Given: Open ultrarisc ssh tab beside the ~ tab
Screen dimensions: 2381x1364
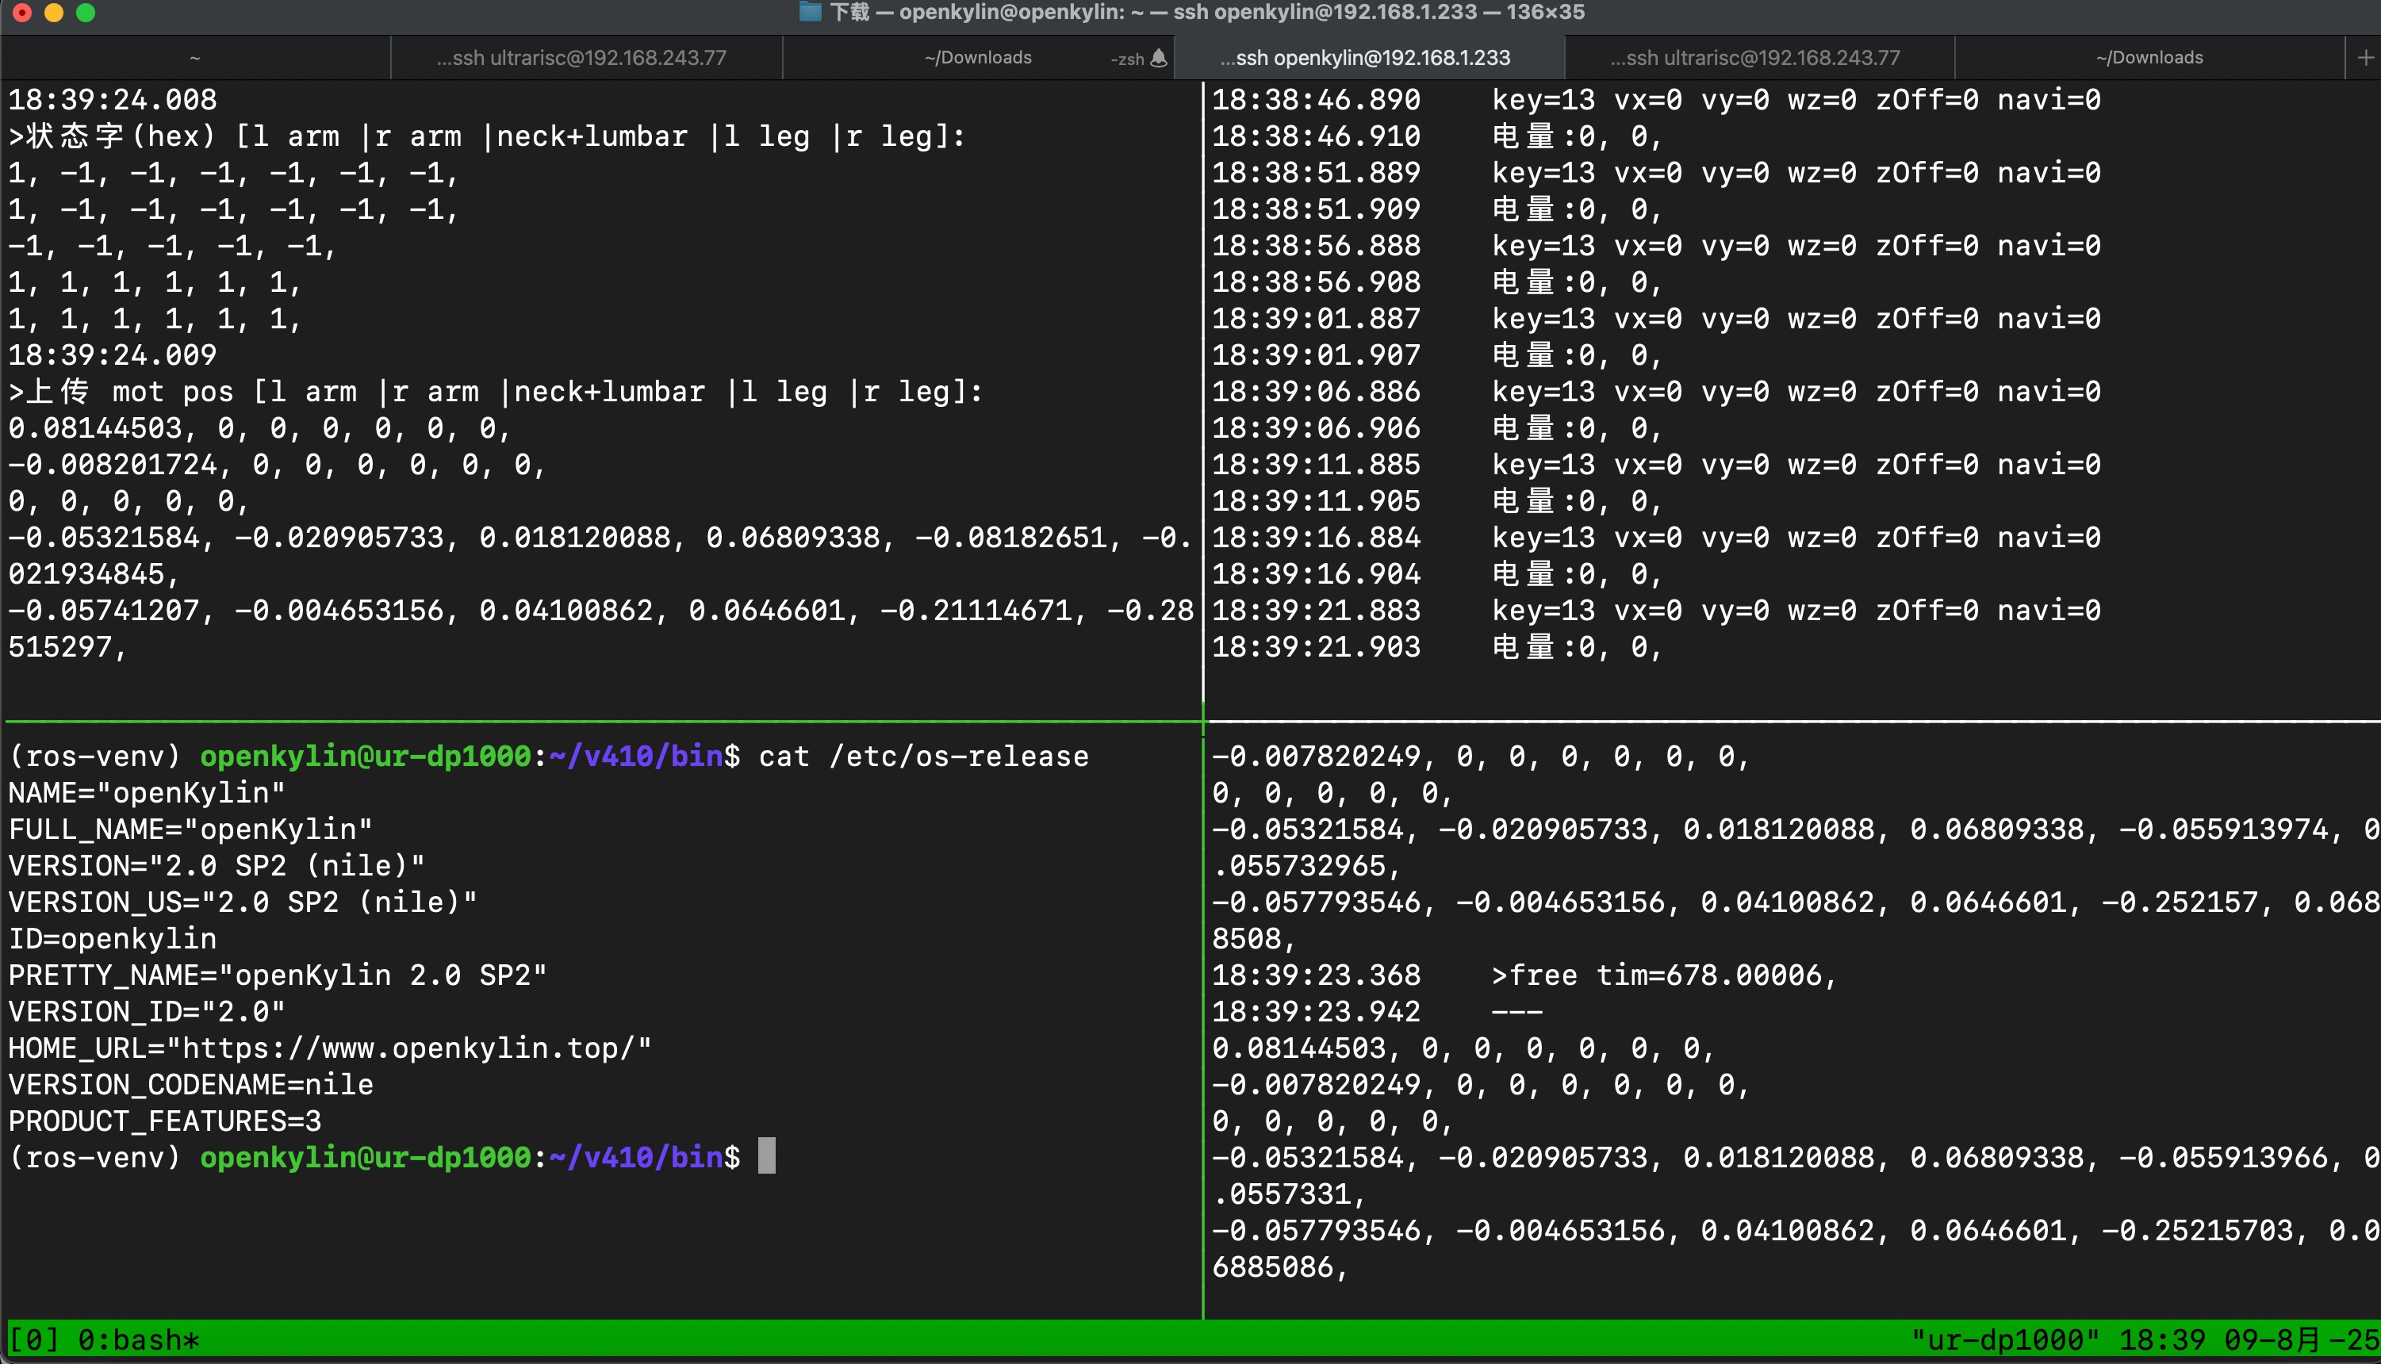Looking at the screenshot, I should 586,58.
